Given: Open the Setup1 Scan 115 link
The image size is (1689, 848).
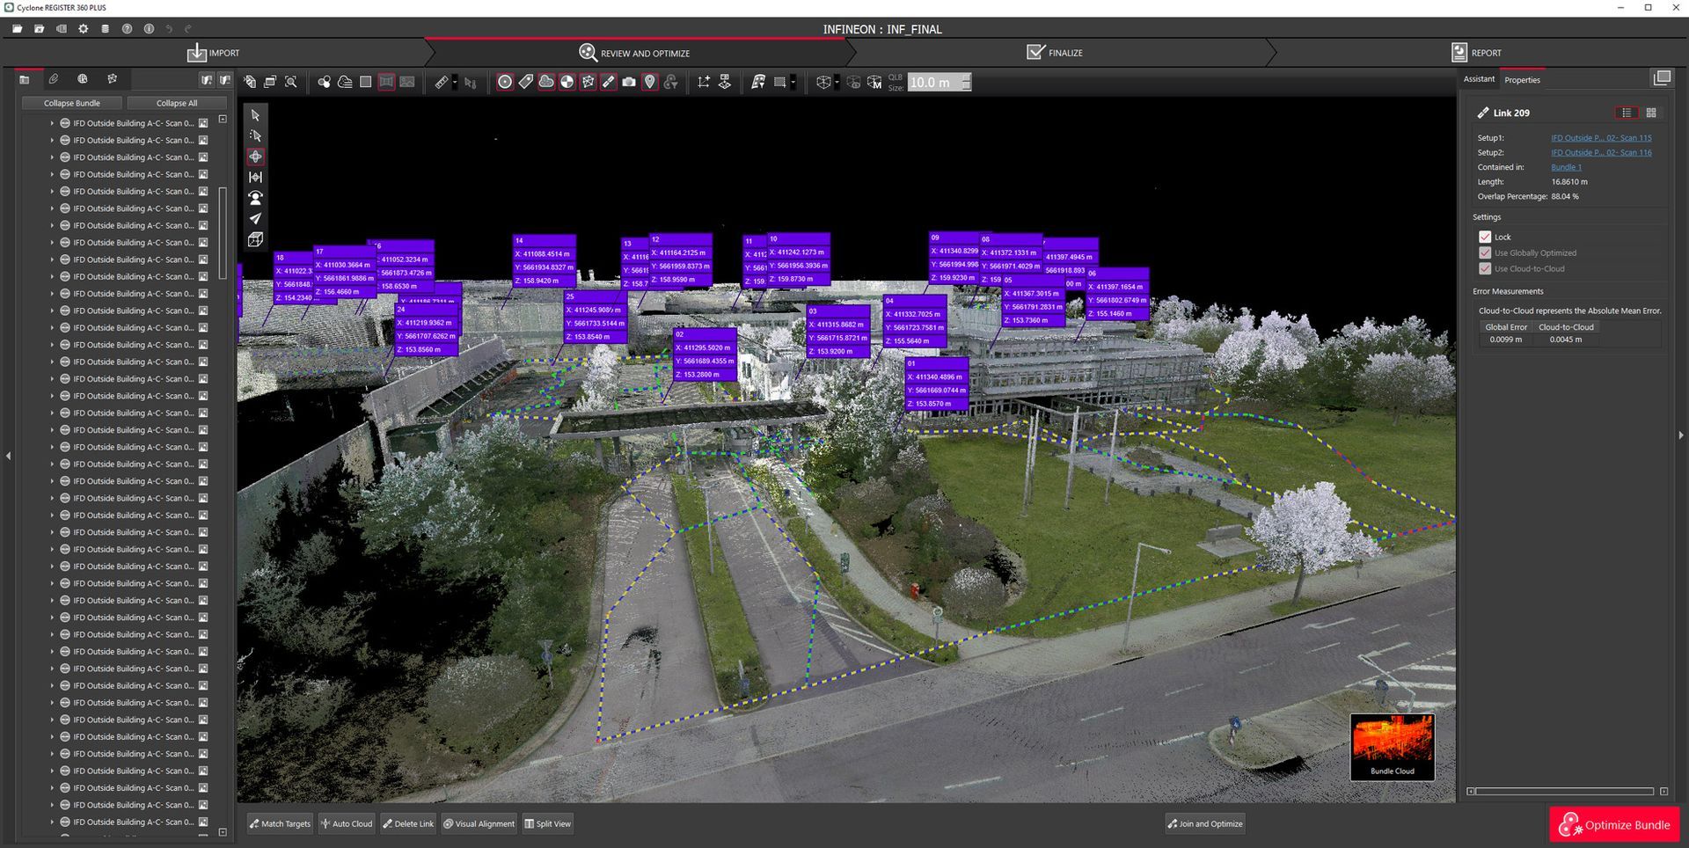Looking at the screenshot, I should coord(1601,138).
